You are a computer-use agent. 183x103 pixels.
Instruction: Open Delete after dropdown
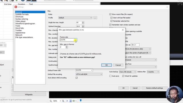pyautogui.click(x=153, y=72)
